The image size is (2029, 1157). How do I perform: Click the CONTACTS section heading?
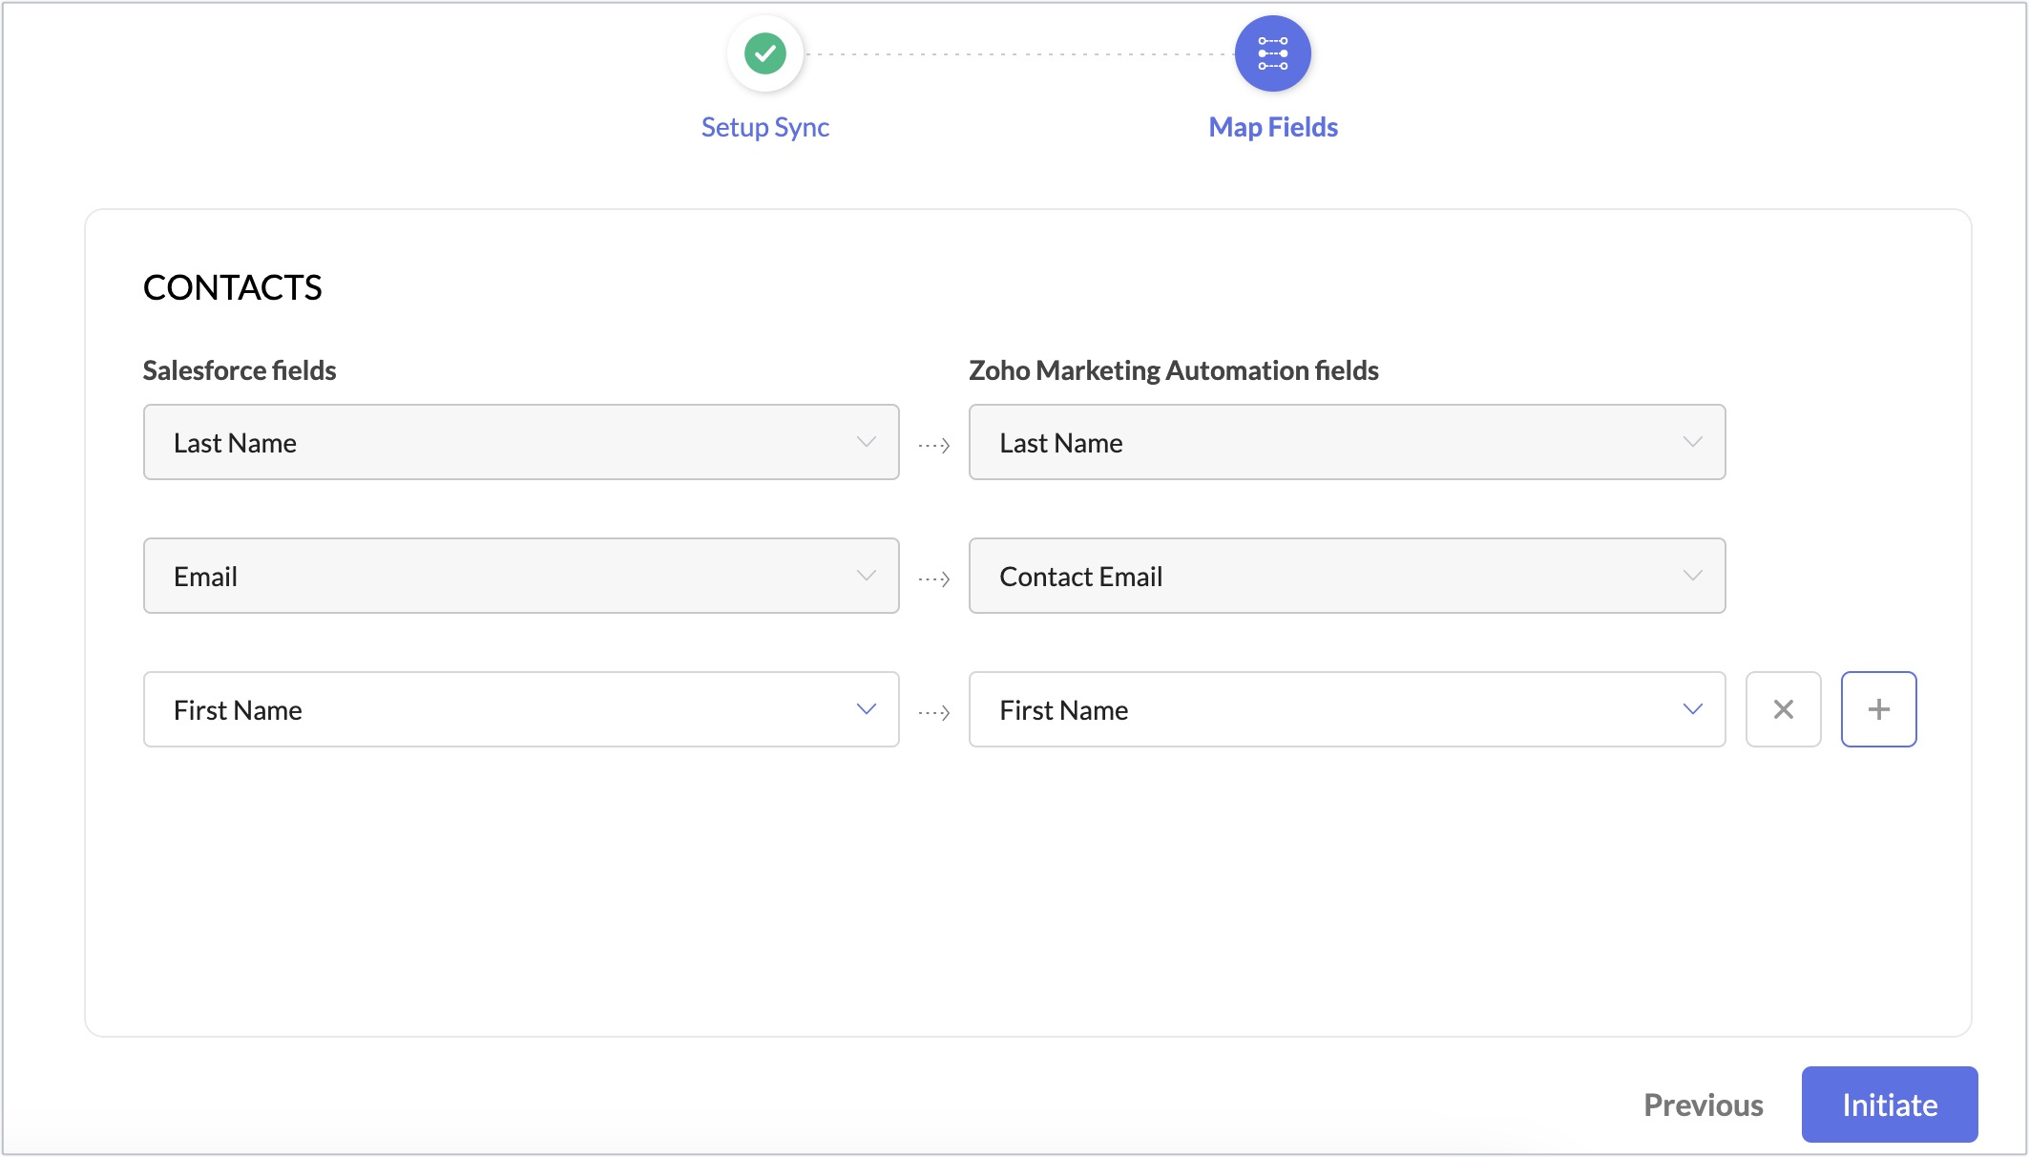tap(232, 287)
